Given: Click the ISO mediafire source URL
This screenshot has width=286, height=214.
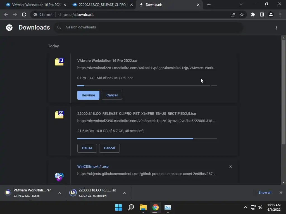Looking at the screenshot, I should tap(146, 121).
